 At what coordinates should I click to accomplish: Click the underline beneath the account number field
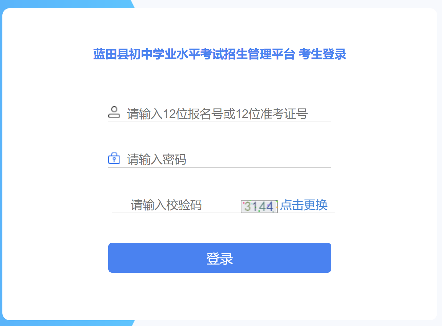point(220,122)
